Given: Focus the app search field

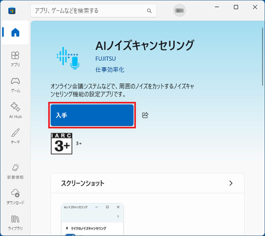Looking at the screenshot, I should [93, 11].
